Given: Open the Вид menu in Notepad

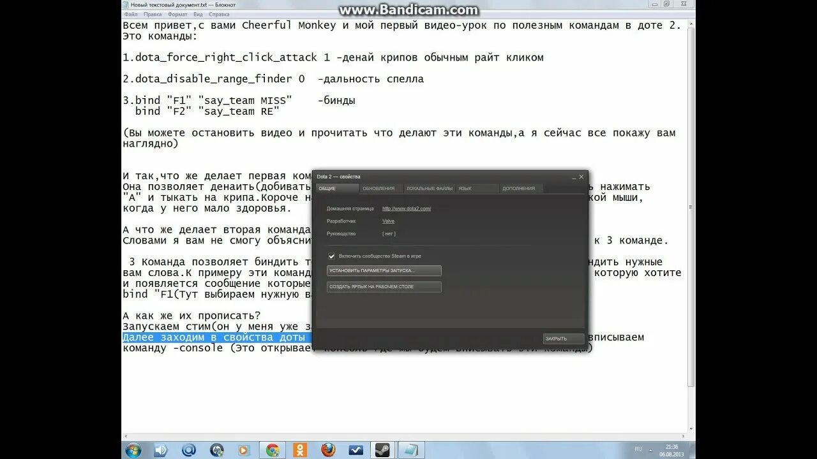Looking at the screenshot, I should click(198, 13).
